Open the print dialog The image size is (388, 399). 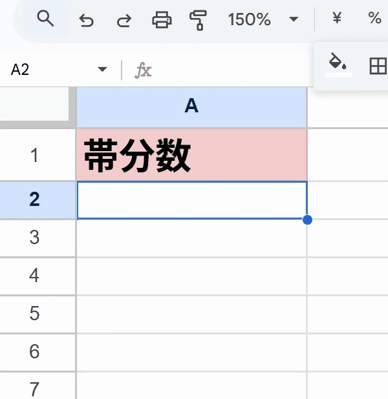[x=162, y=19]
